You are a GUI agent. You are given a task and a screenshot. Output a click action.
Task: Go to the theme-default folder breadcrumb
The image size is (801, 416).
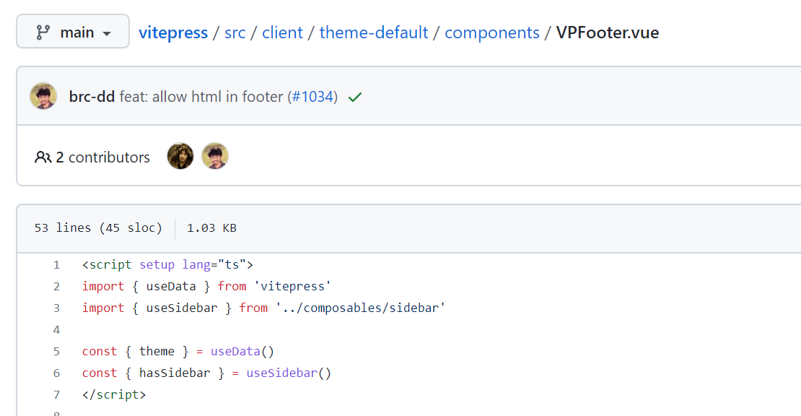pyautogui.click(x=373, y=32)
